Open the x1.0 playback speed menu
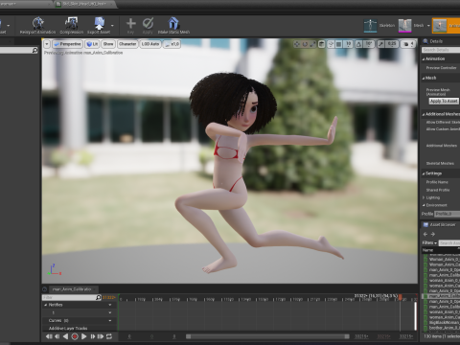Image resolution: width=460 pixels, height=345 pixels. tap(172, 44)
